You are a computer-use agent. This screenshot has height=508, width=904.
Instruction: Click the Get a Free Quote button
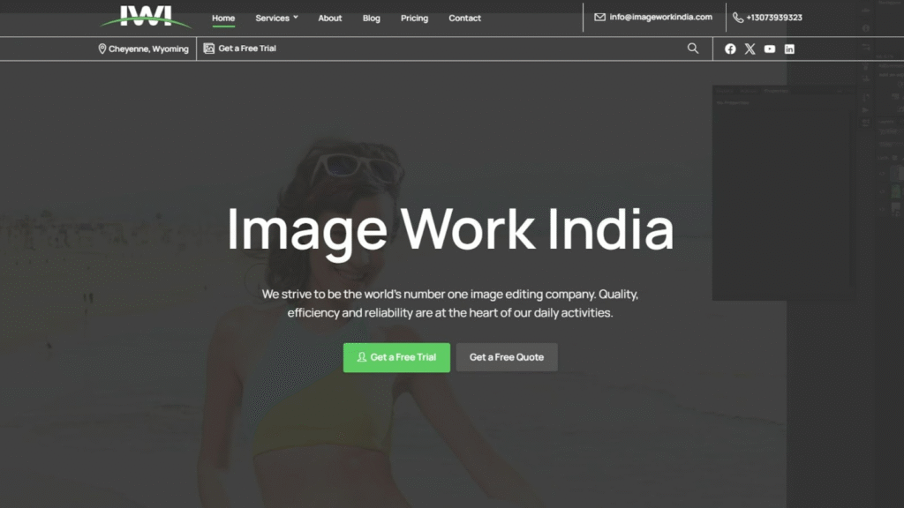507,358
